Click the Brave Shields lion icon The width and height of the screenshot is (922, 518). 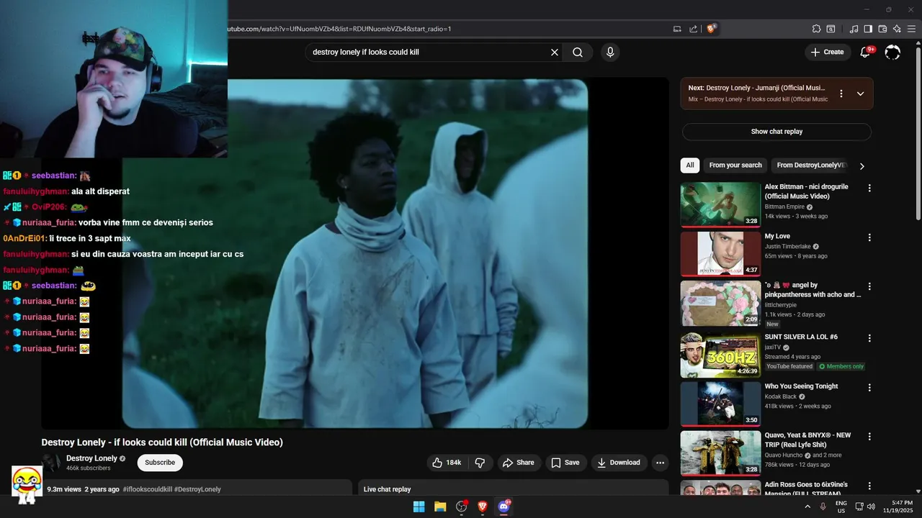(x=712, y=29)
